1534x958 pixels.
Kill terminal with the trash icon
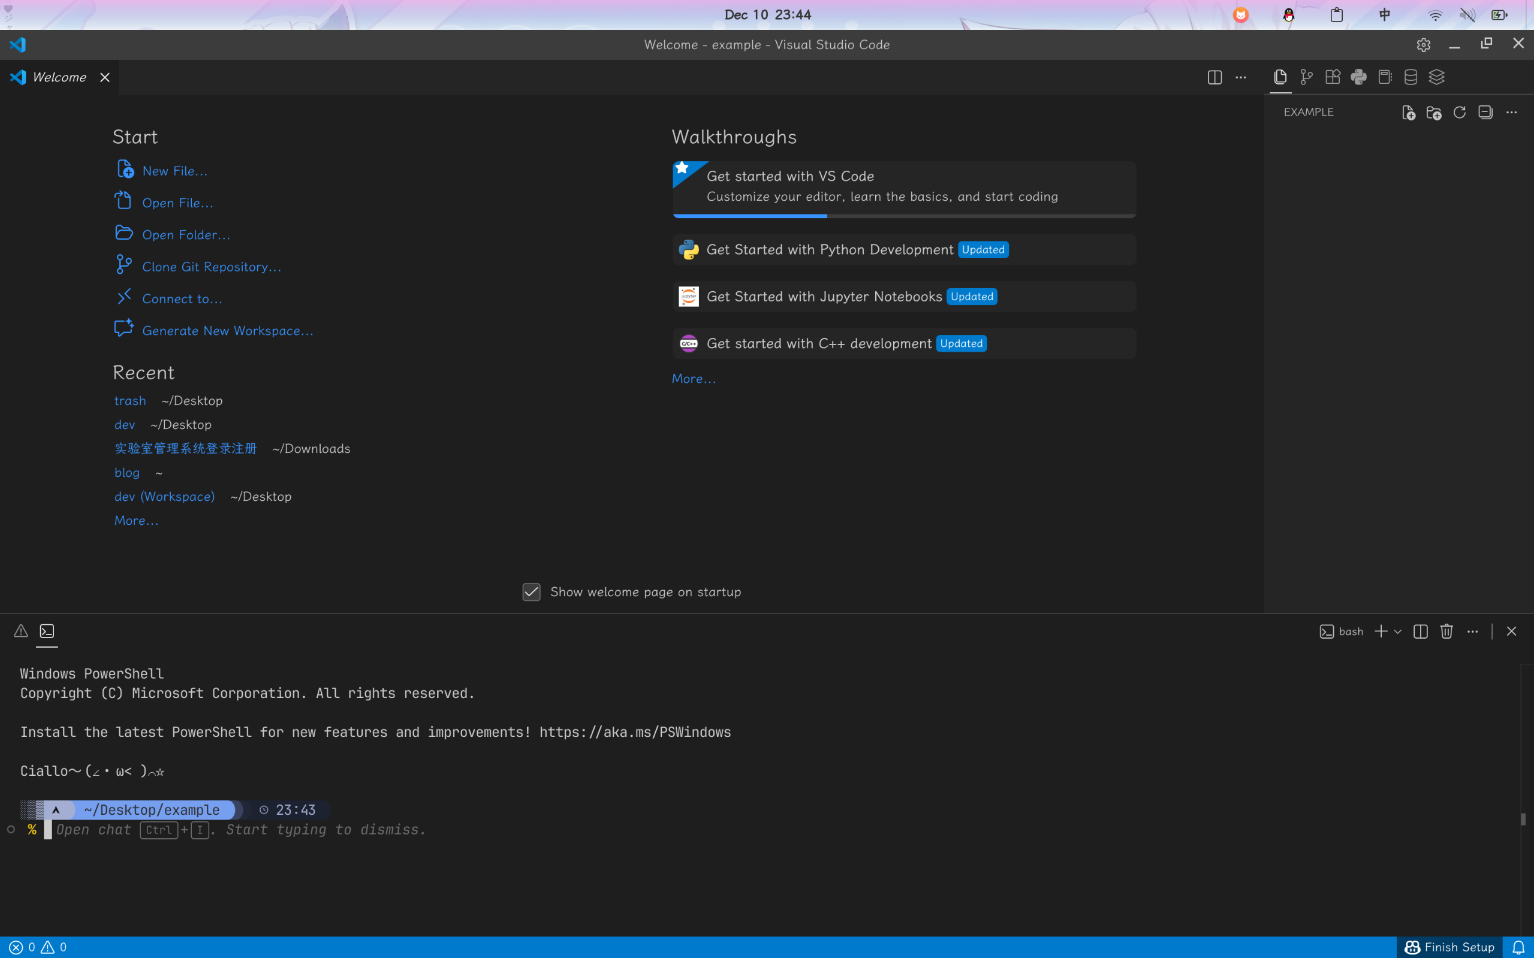point(1446,631)
